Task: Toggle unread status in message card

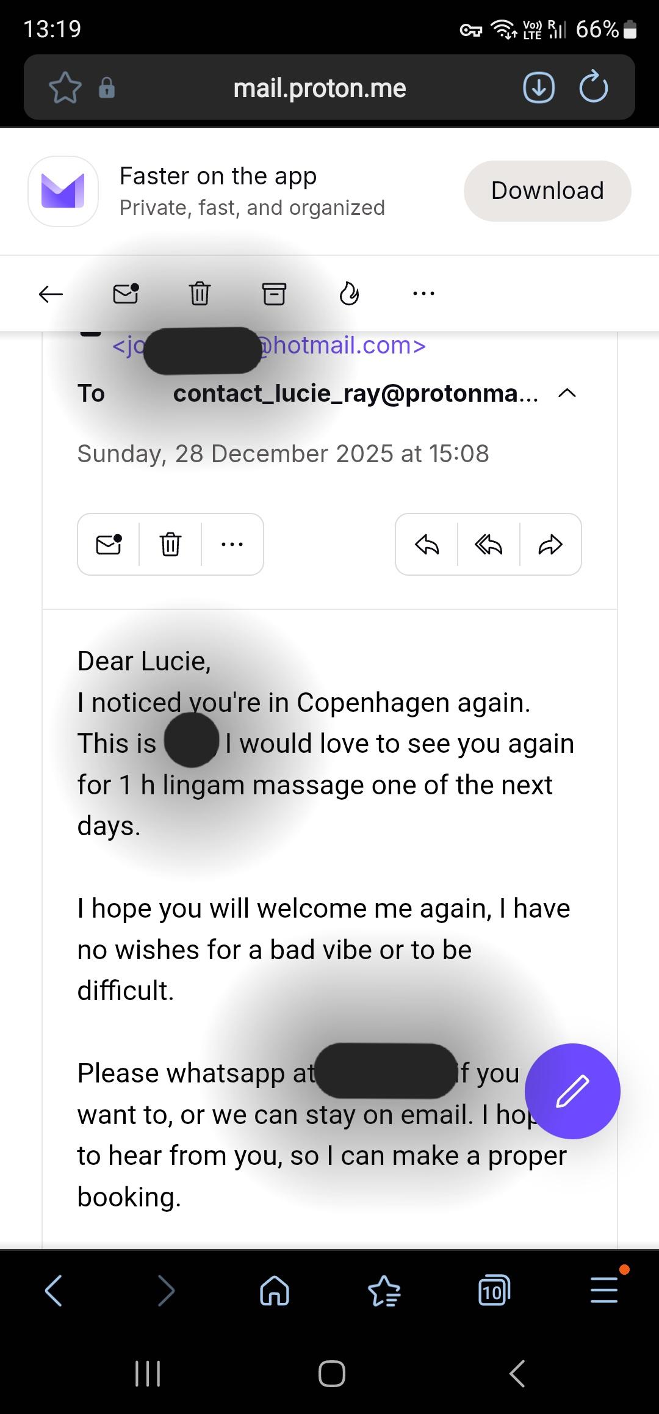Action: pos(109,544)
